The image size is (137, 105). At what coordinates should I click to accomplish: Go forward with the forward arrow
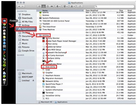pyautogui.click(x=23, y=6)
